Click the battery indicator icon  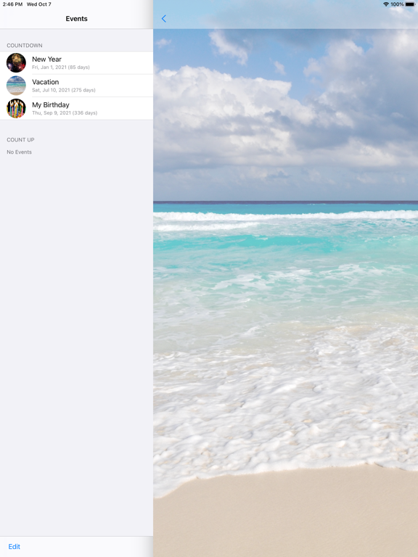410,4
